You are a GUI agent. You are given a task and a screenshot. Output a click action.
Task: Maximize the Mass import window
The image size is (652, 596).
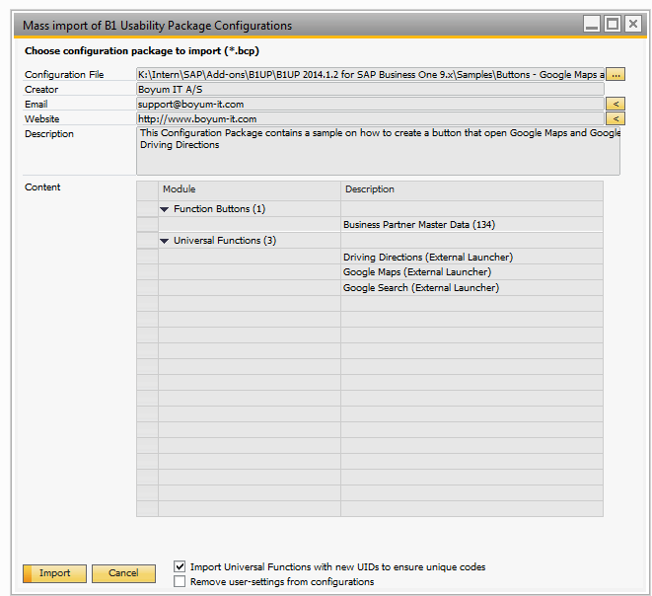tap(612, 25)
